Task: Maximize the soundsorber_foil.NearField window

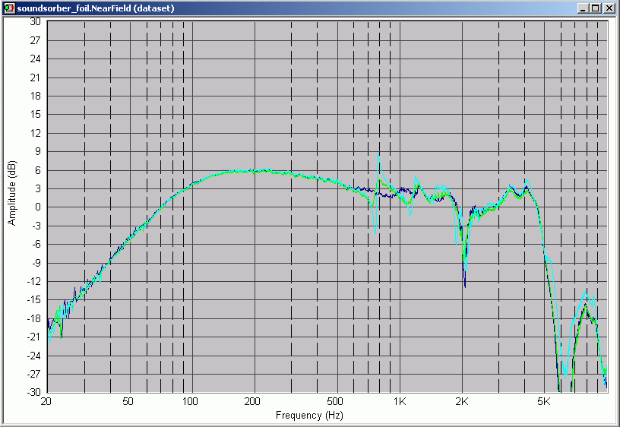Action: [x=596, y=8]
